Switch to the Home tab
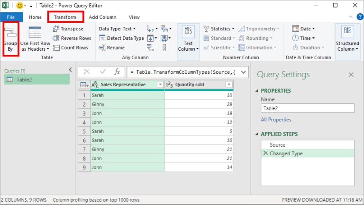Viewport: 364px width, 205px height. click(x=35, y=17)
